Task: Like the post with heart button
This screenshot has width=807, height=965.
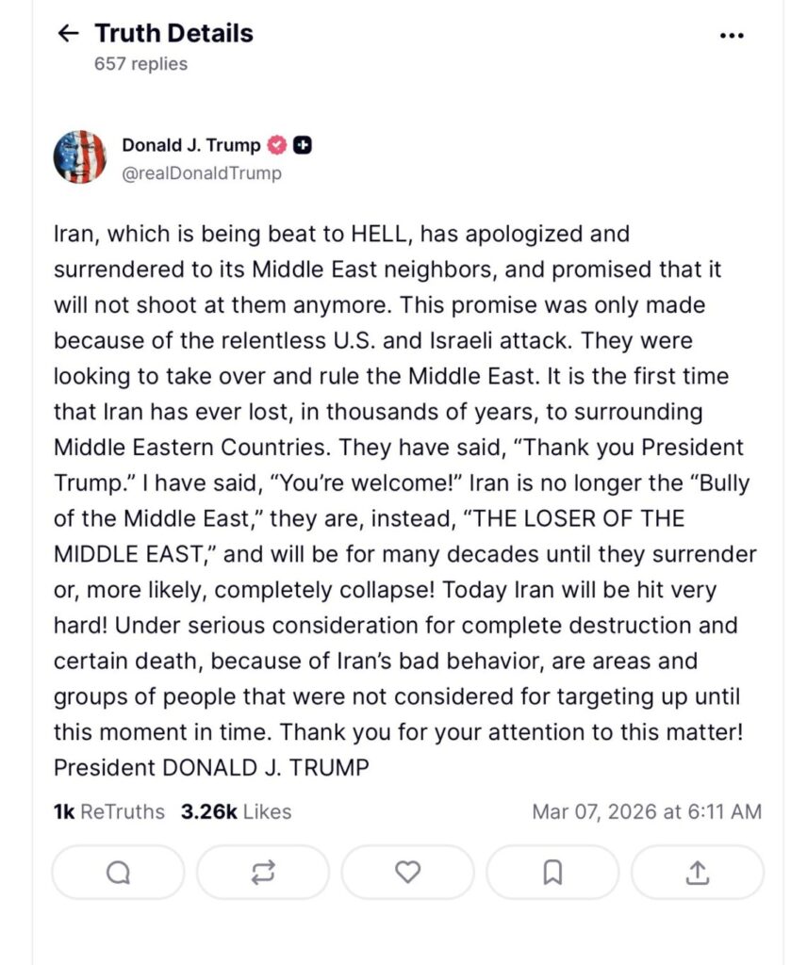Action: click(407, 873)
